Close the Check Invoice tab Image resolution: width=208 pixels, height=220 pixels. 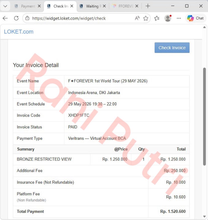72,6
